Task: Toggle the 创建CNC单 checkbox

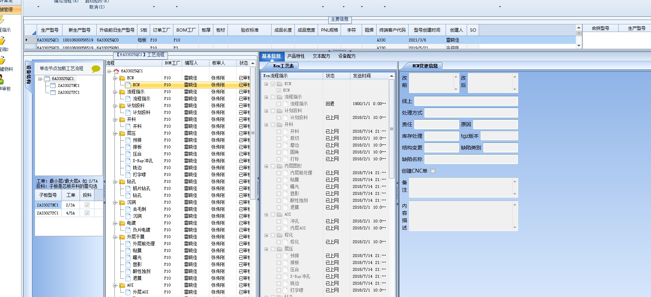Action: click(433, 171)
